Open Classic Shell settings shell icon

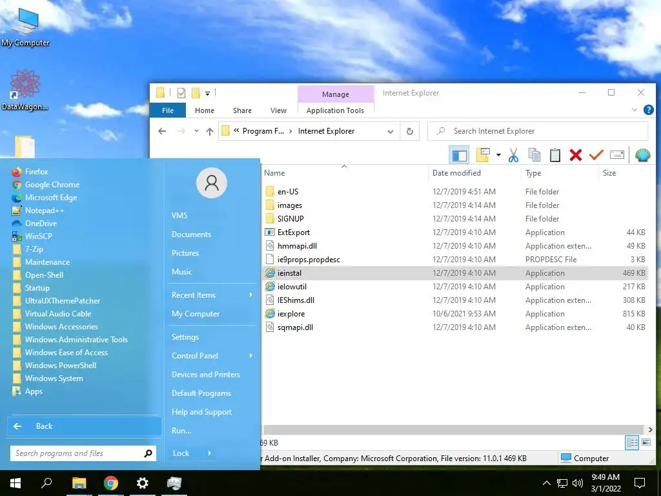642,155
